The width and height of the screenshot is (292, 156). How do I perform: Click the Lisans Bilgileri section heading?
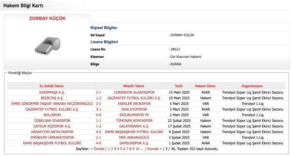tap(104, 42)
